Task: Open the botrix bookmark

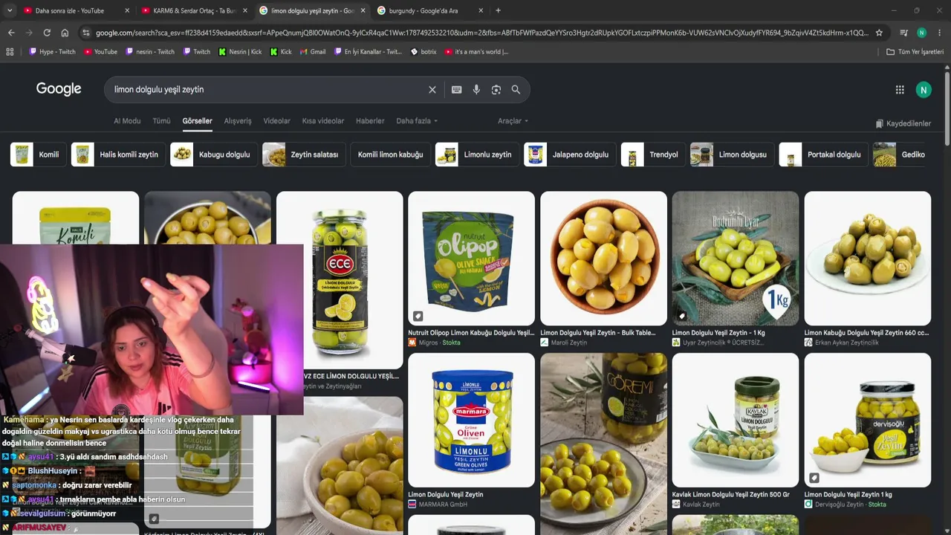Action: [423, 52]
